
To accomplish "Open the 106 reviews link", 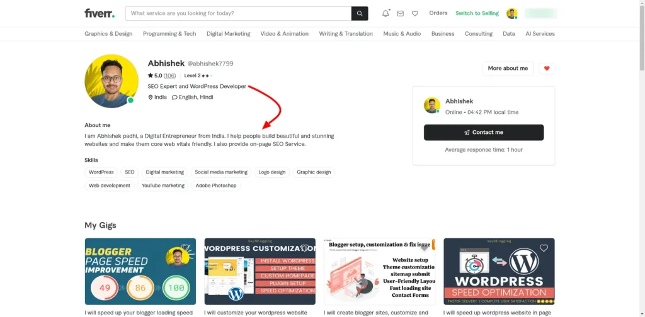I will point(169,75).
